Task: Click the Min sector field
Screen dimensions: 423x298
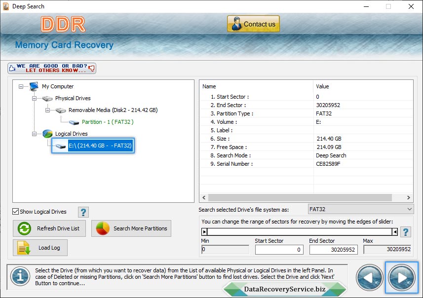Action: coord(225,250)
